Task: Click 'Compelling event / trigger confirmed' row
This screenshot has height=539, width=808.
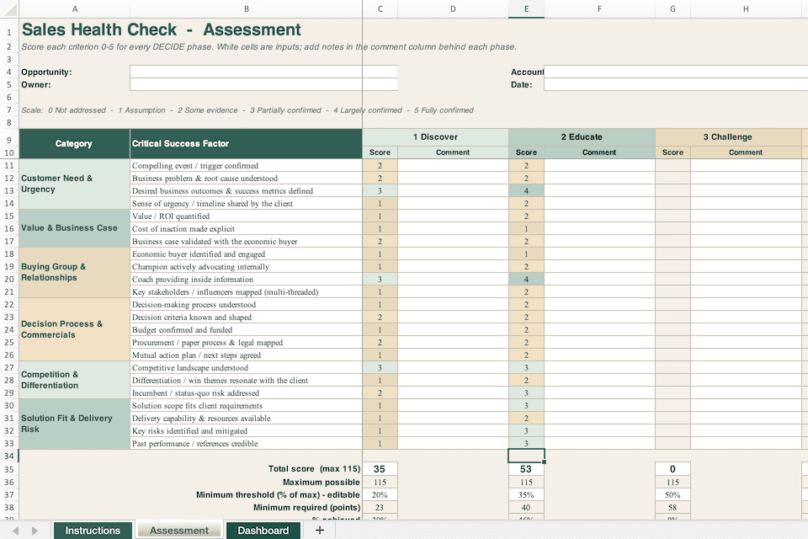Action: [247, 165]
